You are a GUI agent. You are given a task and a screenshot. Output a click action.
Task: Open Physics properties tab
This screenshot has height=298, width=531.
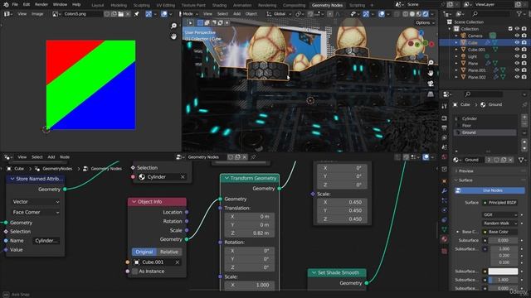(x=445, y=210)
